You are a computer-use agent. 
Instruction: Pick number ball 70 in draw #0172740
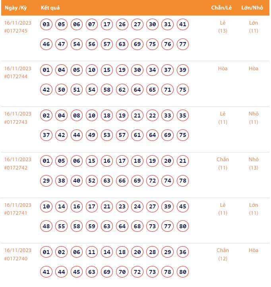[x=122, y=272]
